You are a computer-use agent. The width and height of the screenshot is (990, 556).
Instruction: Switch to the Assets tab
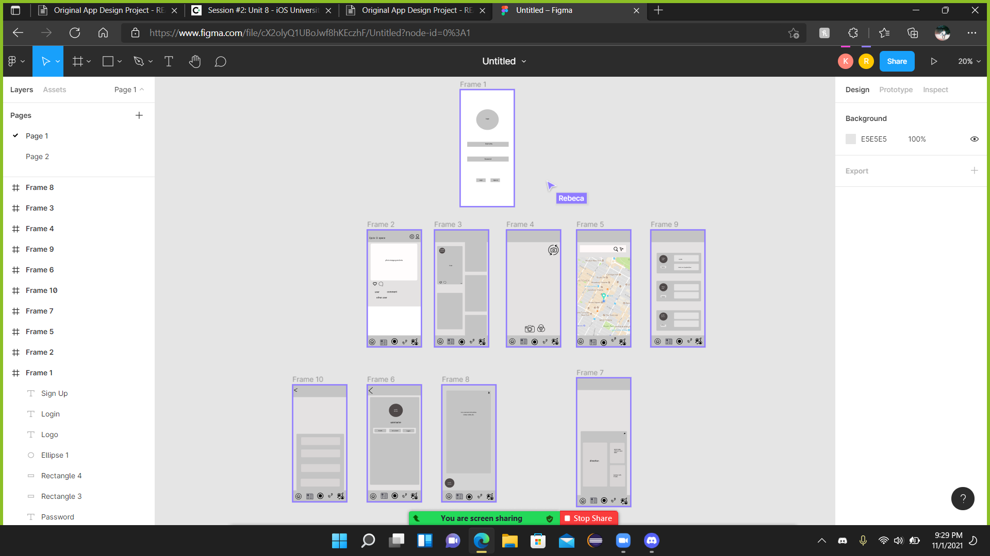tap(54, 90)
